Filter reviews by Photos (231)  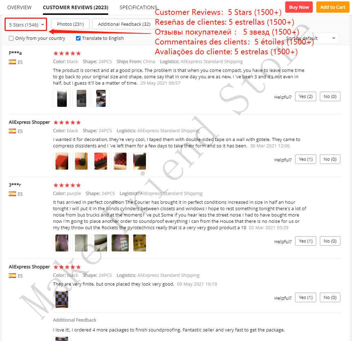(x=70, y=24)
